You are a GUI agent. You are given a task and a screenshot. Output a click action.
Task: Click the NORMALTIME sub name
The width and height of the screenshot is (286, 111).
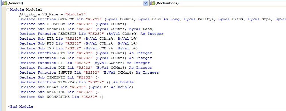(x=58, y=97)
